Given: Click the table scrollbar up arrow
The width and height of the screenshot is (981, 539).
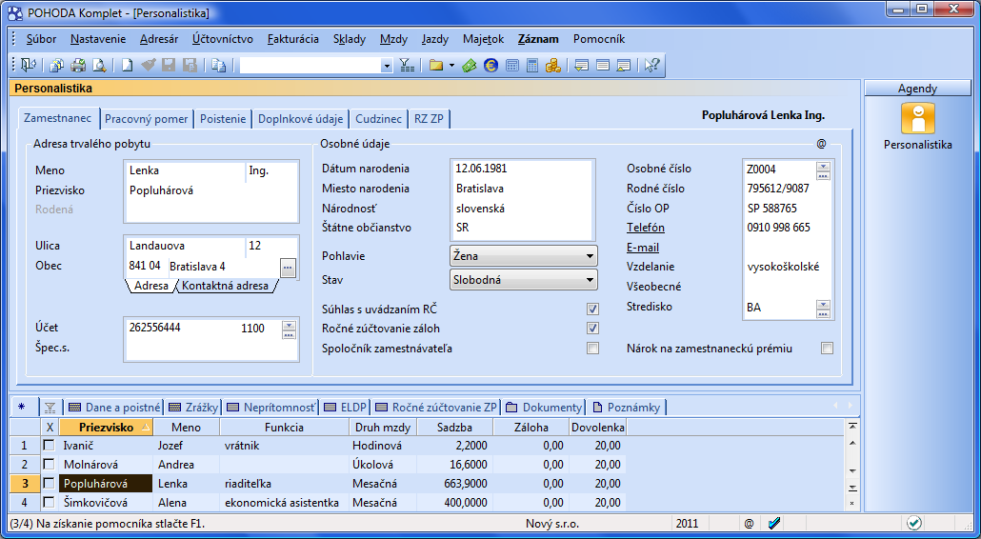Looking at the screenshot, I should pyautogui.click(x=852, y=443).
